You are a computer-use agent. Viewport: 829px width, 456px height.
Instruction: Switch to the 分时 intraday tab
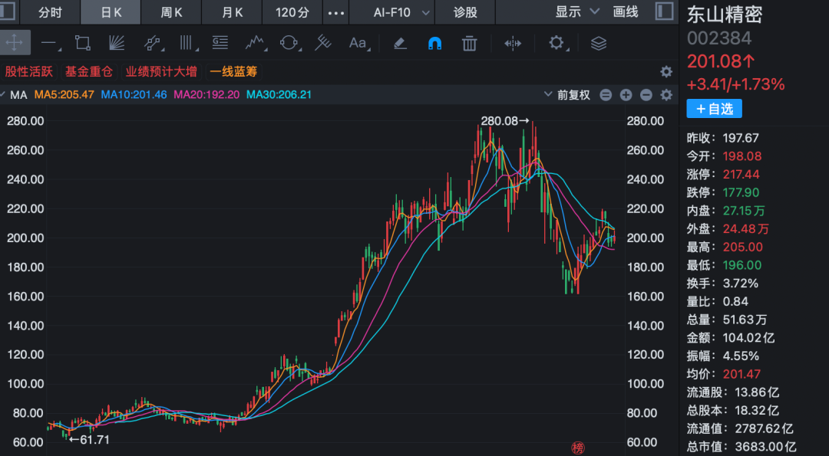[50, 12]
